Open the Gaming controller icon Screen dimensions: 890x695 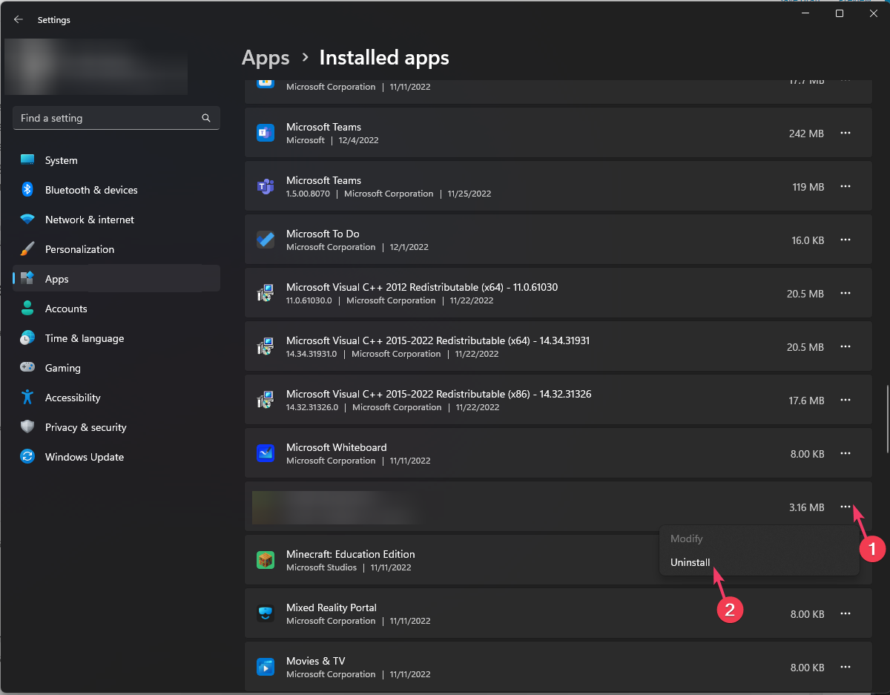(27, 368)
